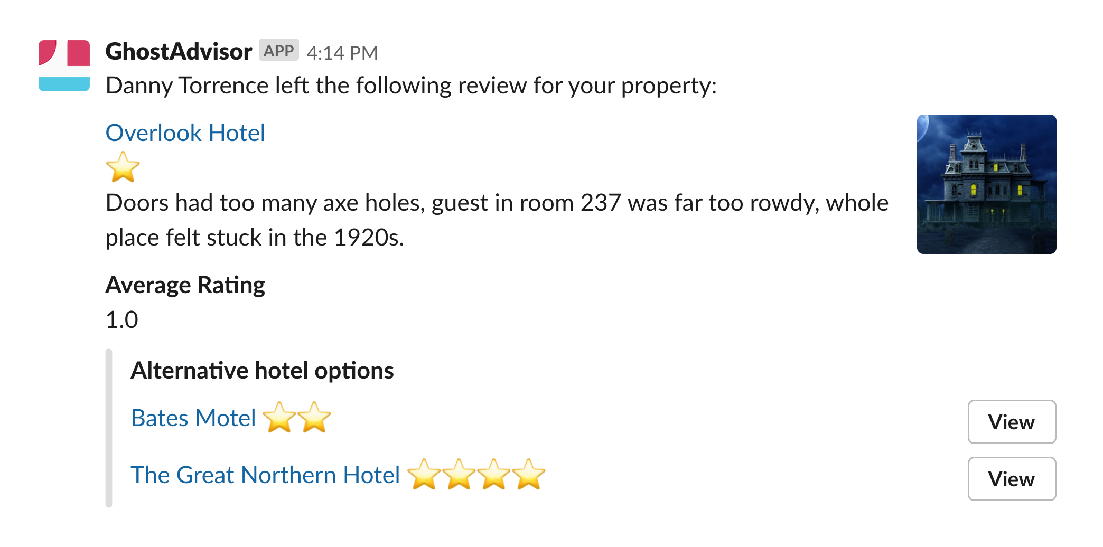Click the APP badge next to GhostAdvisor
The image size is (1103, 547).
(x=280, y=51)
